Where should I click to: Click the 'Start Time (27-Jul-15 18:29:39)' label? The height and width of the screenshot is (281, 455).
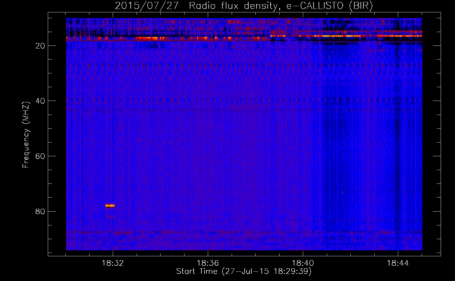click(244, 271)
